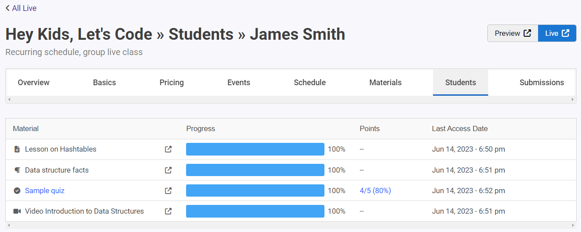This screenshot has width=581, height=232.
Task: Click the back chevron next to All Live
Action: 7,8
